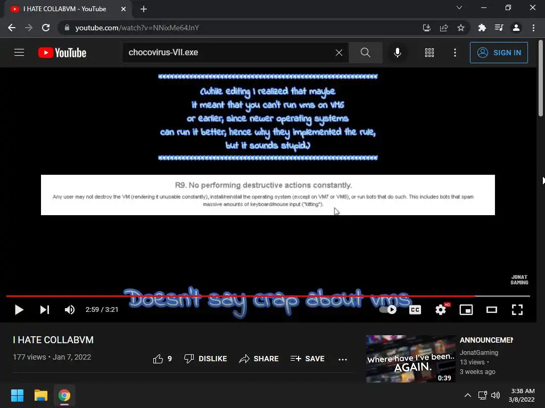Play the paused video
The height and width of the screenshot is (408, 545).
pyautogui.click(x=19, y=310)
